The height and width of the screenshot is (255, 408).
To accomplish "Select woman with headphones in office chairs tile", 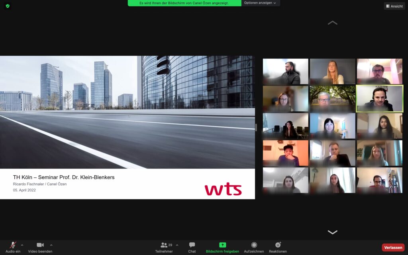I will tap(285, 126).
